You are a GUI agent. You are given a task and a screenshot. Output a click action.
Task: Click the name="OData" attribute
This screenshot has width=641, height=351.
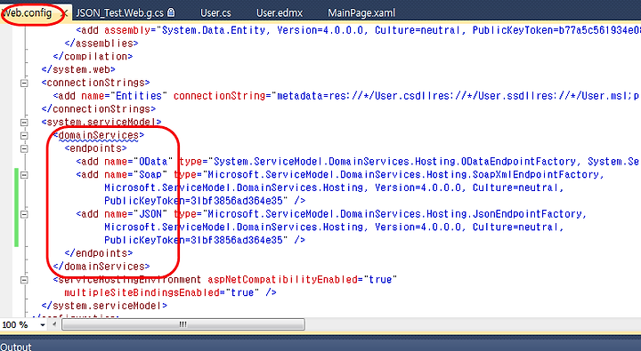point(139,162)
